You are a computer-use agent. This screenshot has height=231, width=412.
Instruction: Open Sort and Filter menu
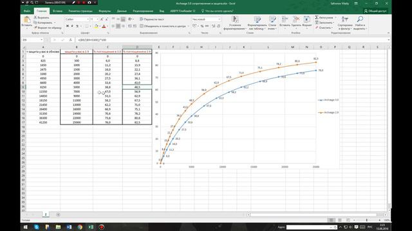[x=345, y=23]
